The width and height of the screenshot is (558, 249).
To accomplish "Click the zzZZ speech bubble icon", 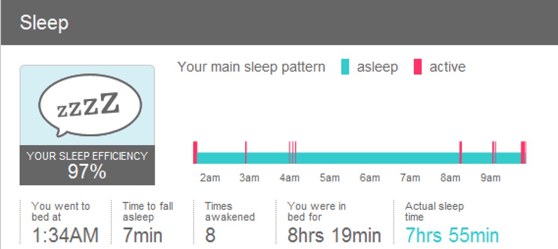I will 87,106.
